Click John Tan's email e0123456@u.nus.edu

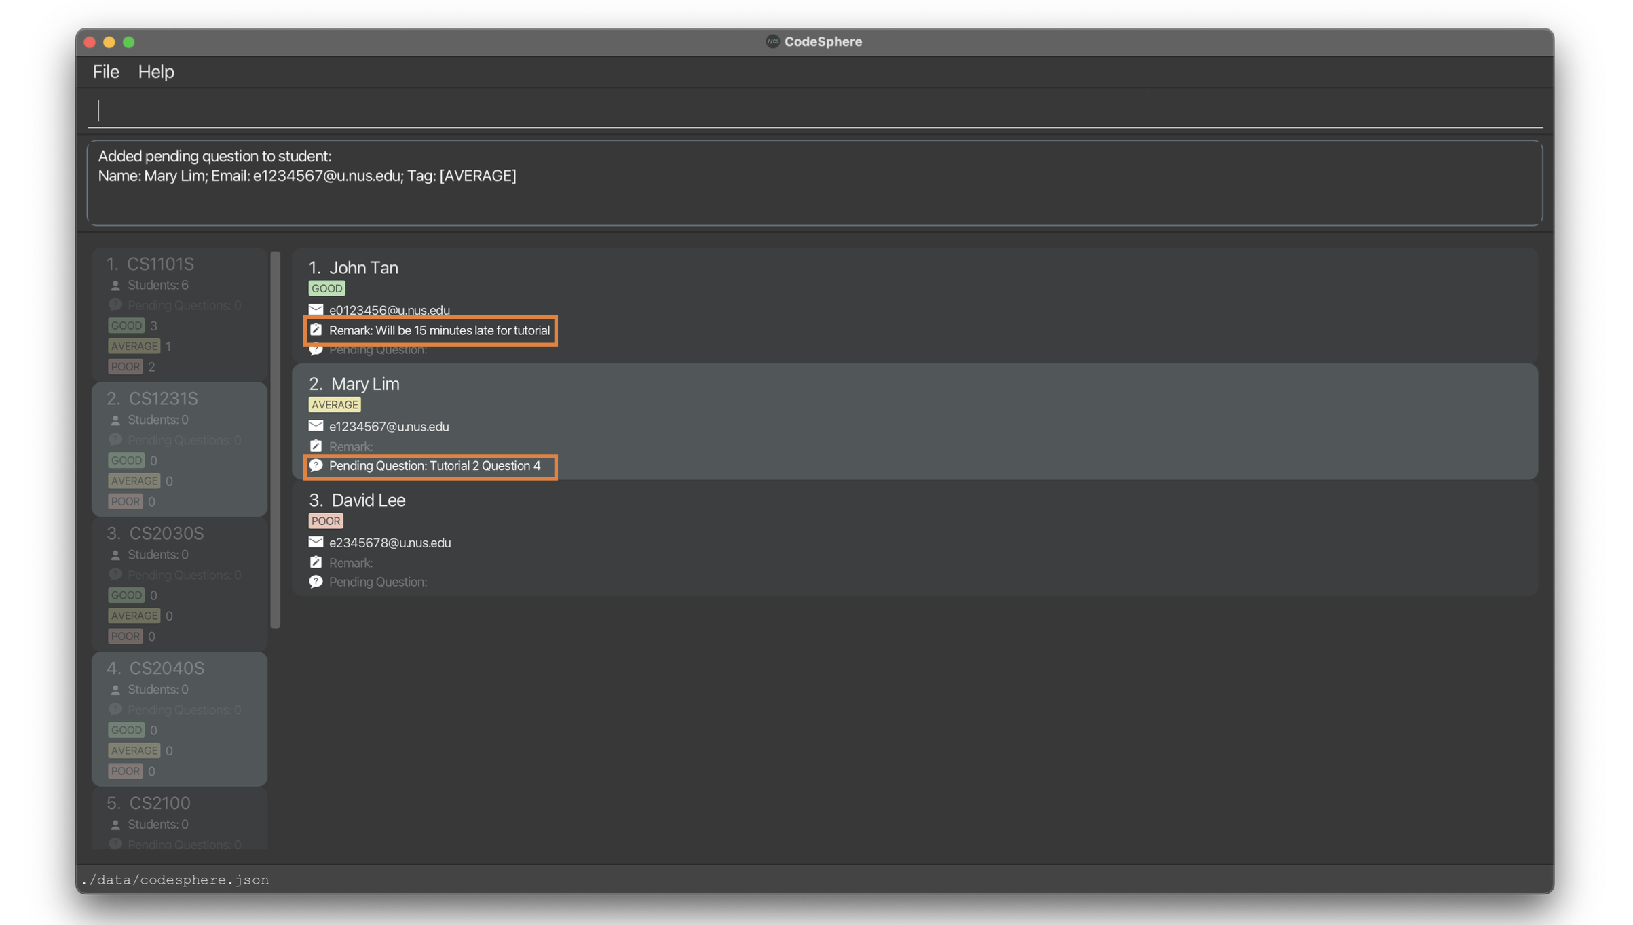(x=390, y=310)
